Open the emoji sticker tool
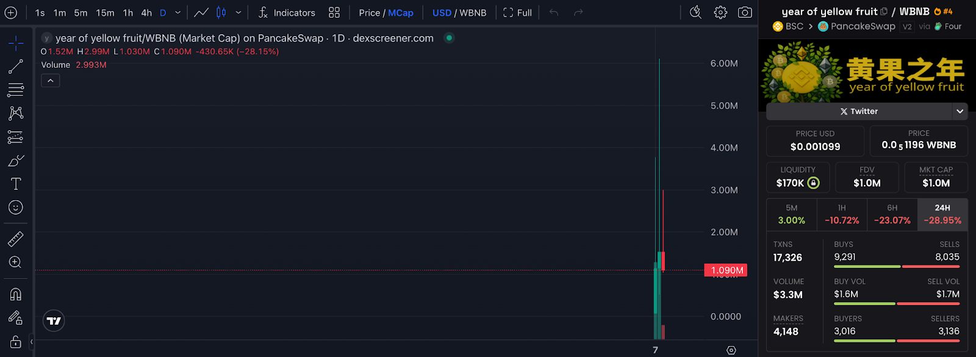The image size is (976, 357). (x=16, y=207)
